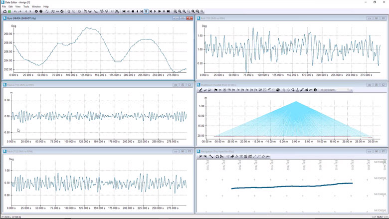The height and width of the screenshot is (219, 389).
Task: Click the Undo arrow in main toolbar
Action: pyautogui.click(x=15, y=11)
